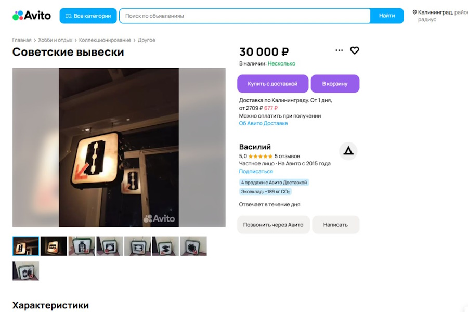Add listing to favorites with heart icon
Image resolution: width=468 pixels, height=312 pixels.
pos(355,50)
